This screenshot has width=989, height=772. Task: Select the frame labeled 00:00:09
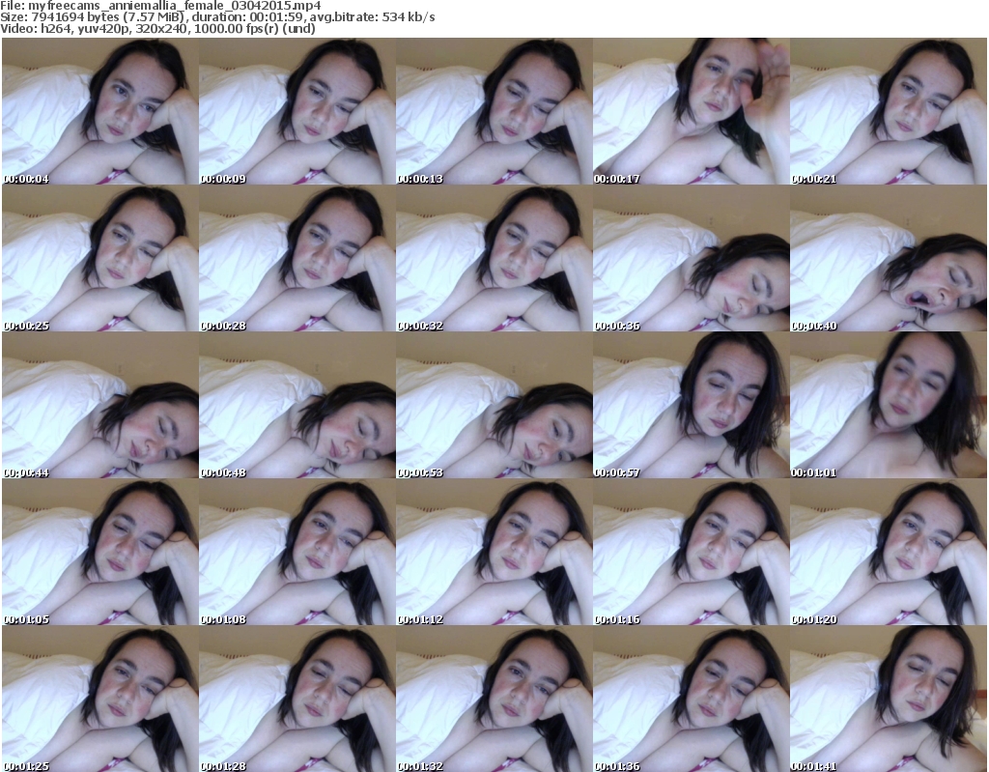tap(296, 111)
